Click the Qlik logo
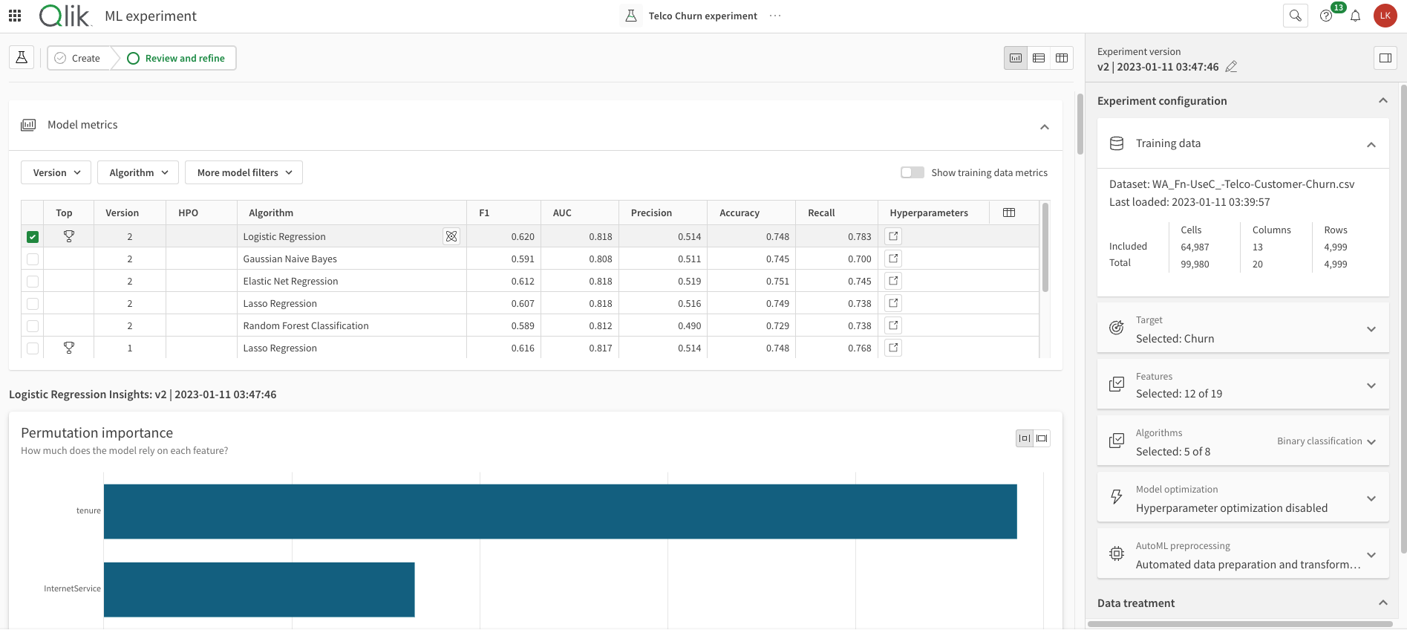The height and width of the screenshot is (633, 1407). [x=65, y=16]
